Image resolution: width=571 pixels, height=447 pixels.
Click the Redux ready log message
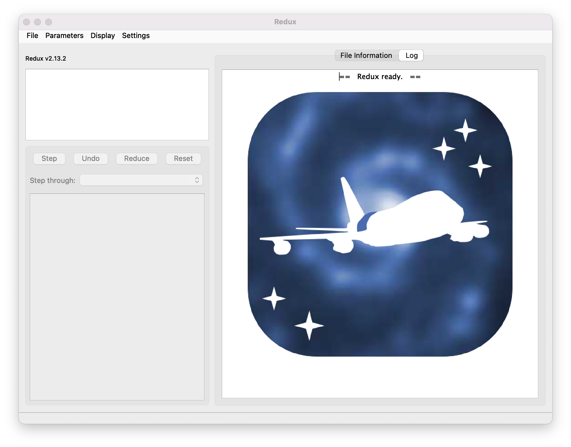[x=380, y=76]
